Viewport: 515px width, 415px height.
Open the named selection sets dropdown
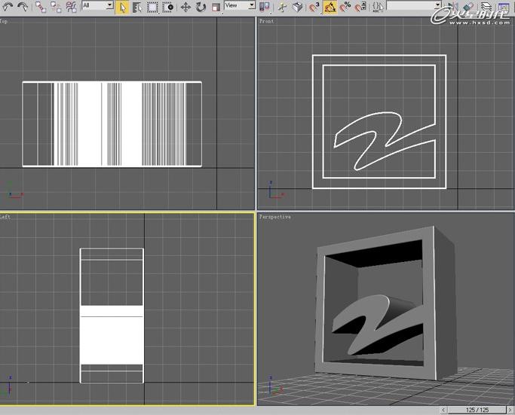pyautogui.click(x=437, y=5)
